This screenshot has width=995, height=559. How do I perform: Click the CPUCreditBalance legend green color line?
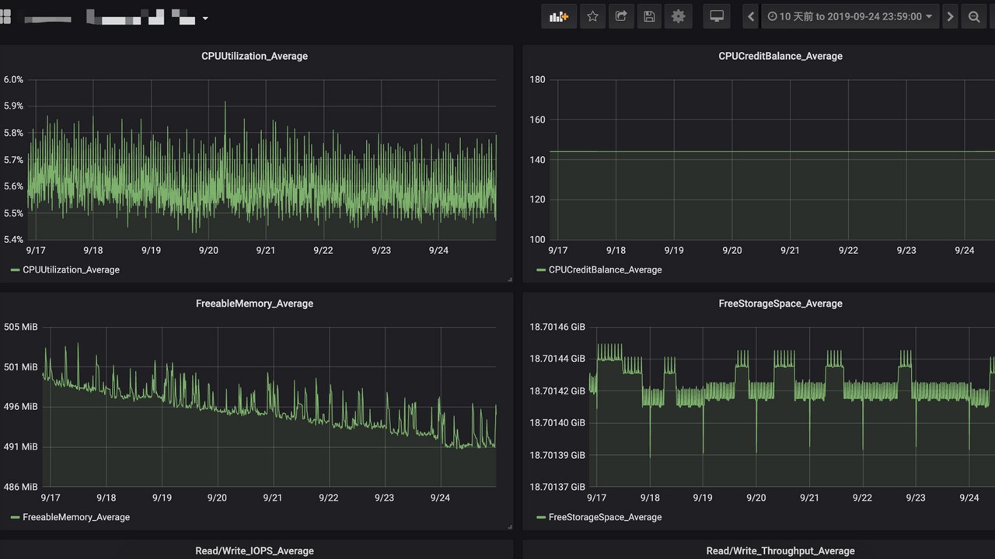541,270
